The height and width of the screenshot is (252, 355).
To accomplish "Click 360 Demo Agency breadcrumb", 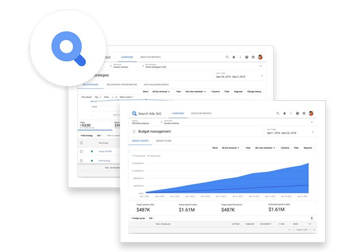I will tap(140, 123).
